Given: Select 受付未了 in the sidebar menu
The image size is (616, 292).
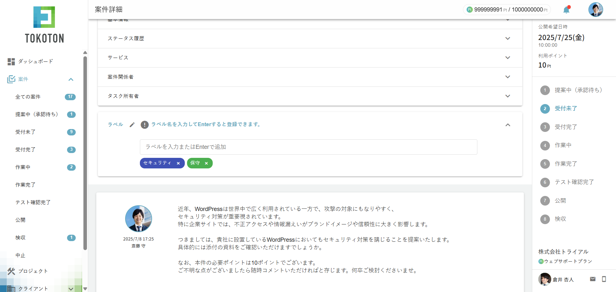Looking at the screenshot, I should pos(25,132).
